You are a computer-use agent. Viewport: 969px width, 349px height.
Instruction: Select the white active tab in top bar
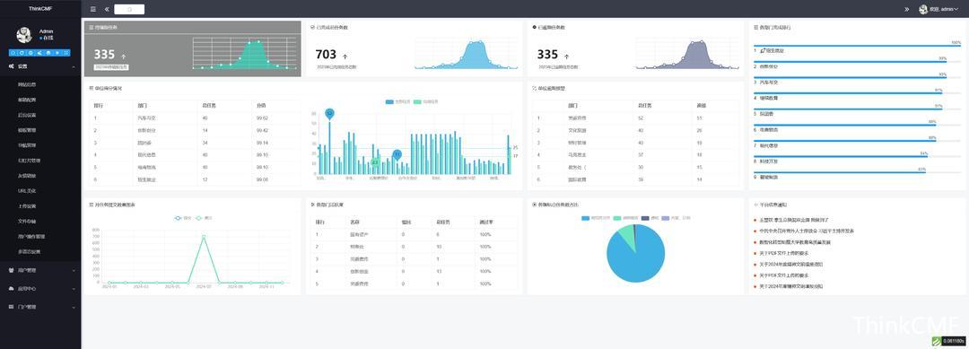pyautogui.click(x=129, y=9)
